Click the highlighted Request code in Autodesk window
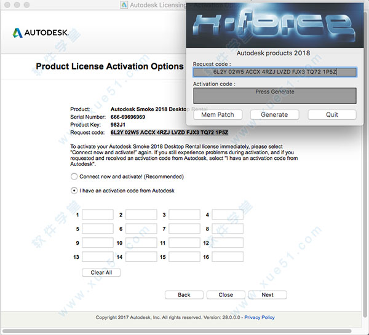This screenshot has width=369, height=335. click(169, 132)
